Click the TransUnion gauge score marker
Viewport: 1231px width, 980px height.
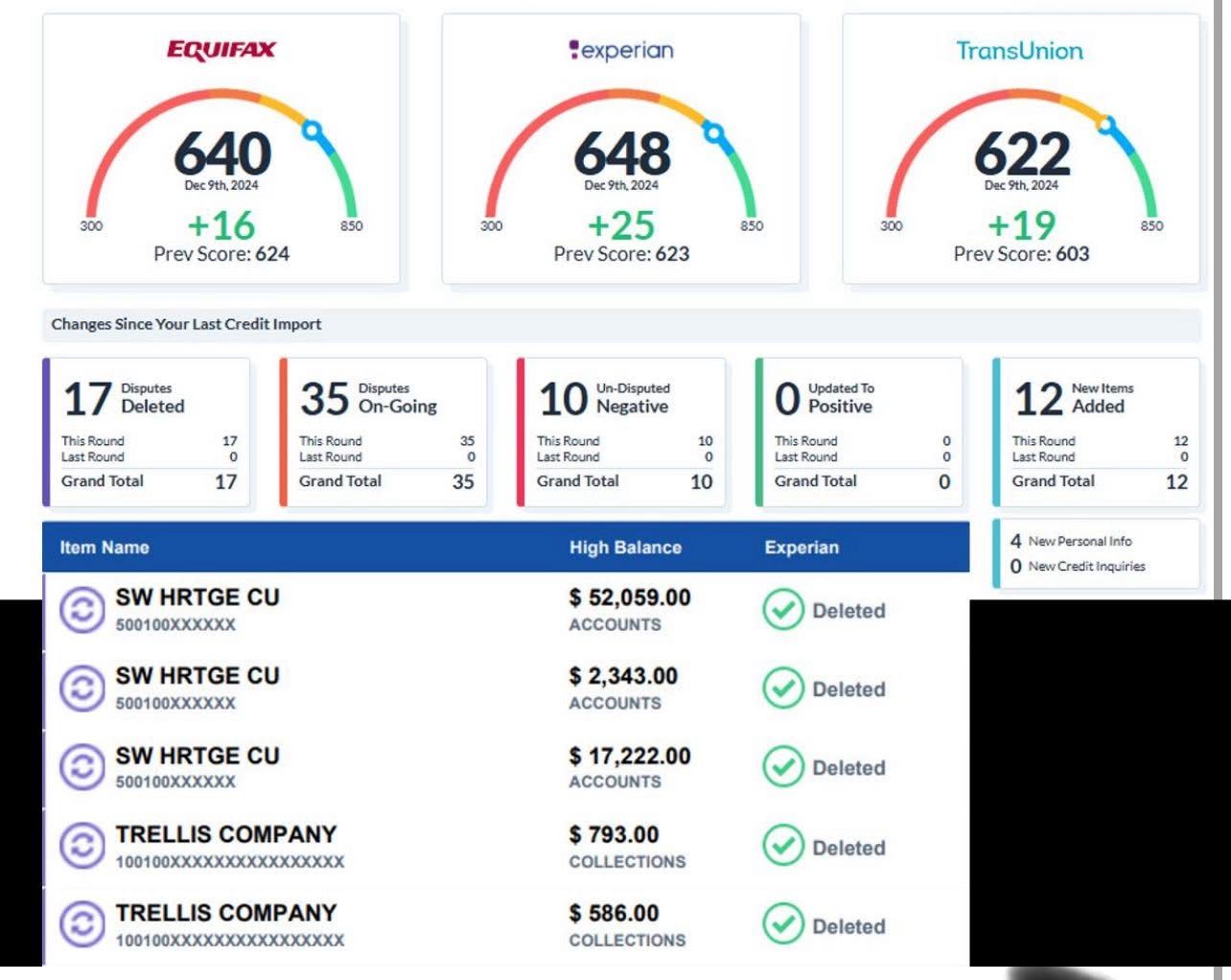point(1107,126)
